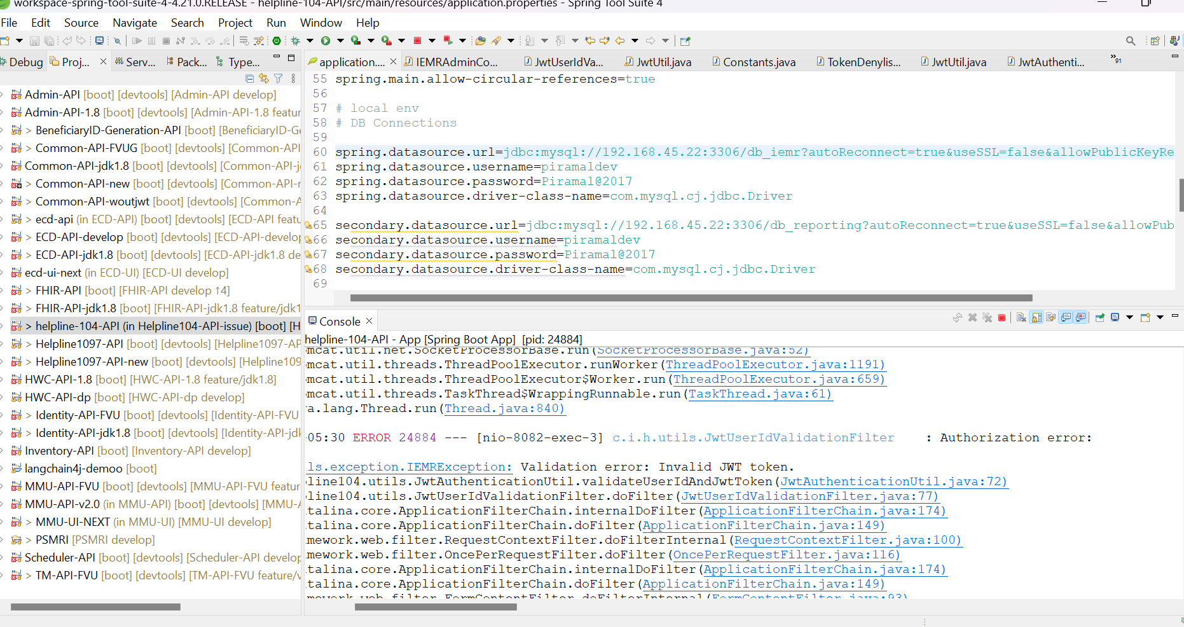
Task: Click the console horizontal scrollbar thumb
Action: (436, 607)
